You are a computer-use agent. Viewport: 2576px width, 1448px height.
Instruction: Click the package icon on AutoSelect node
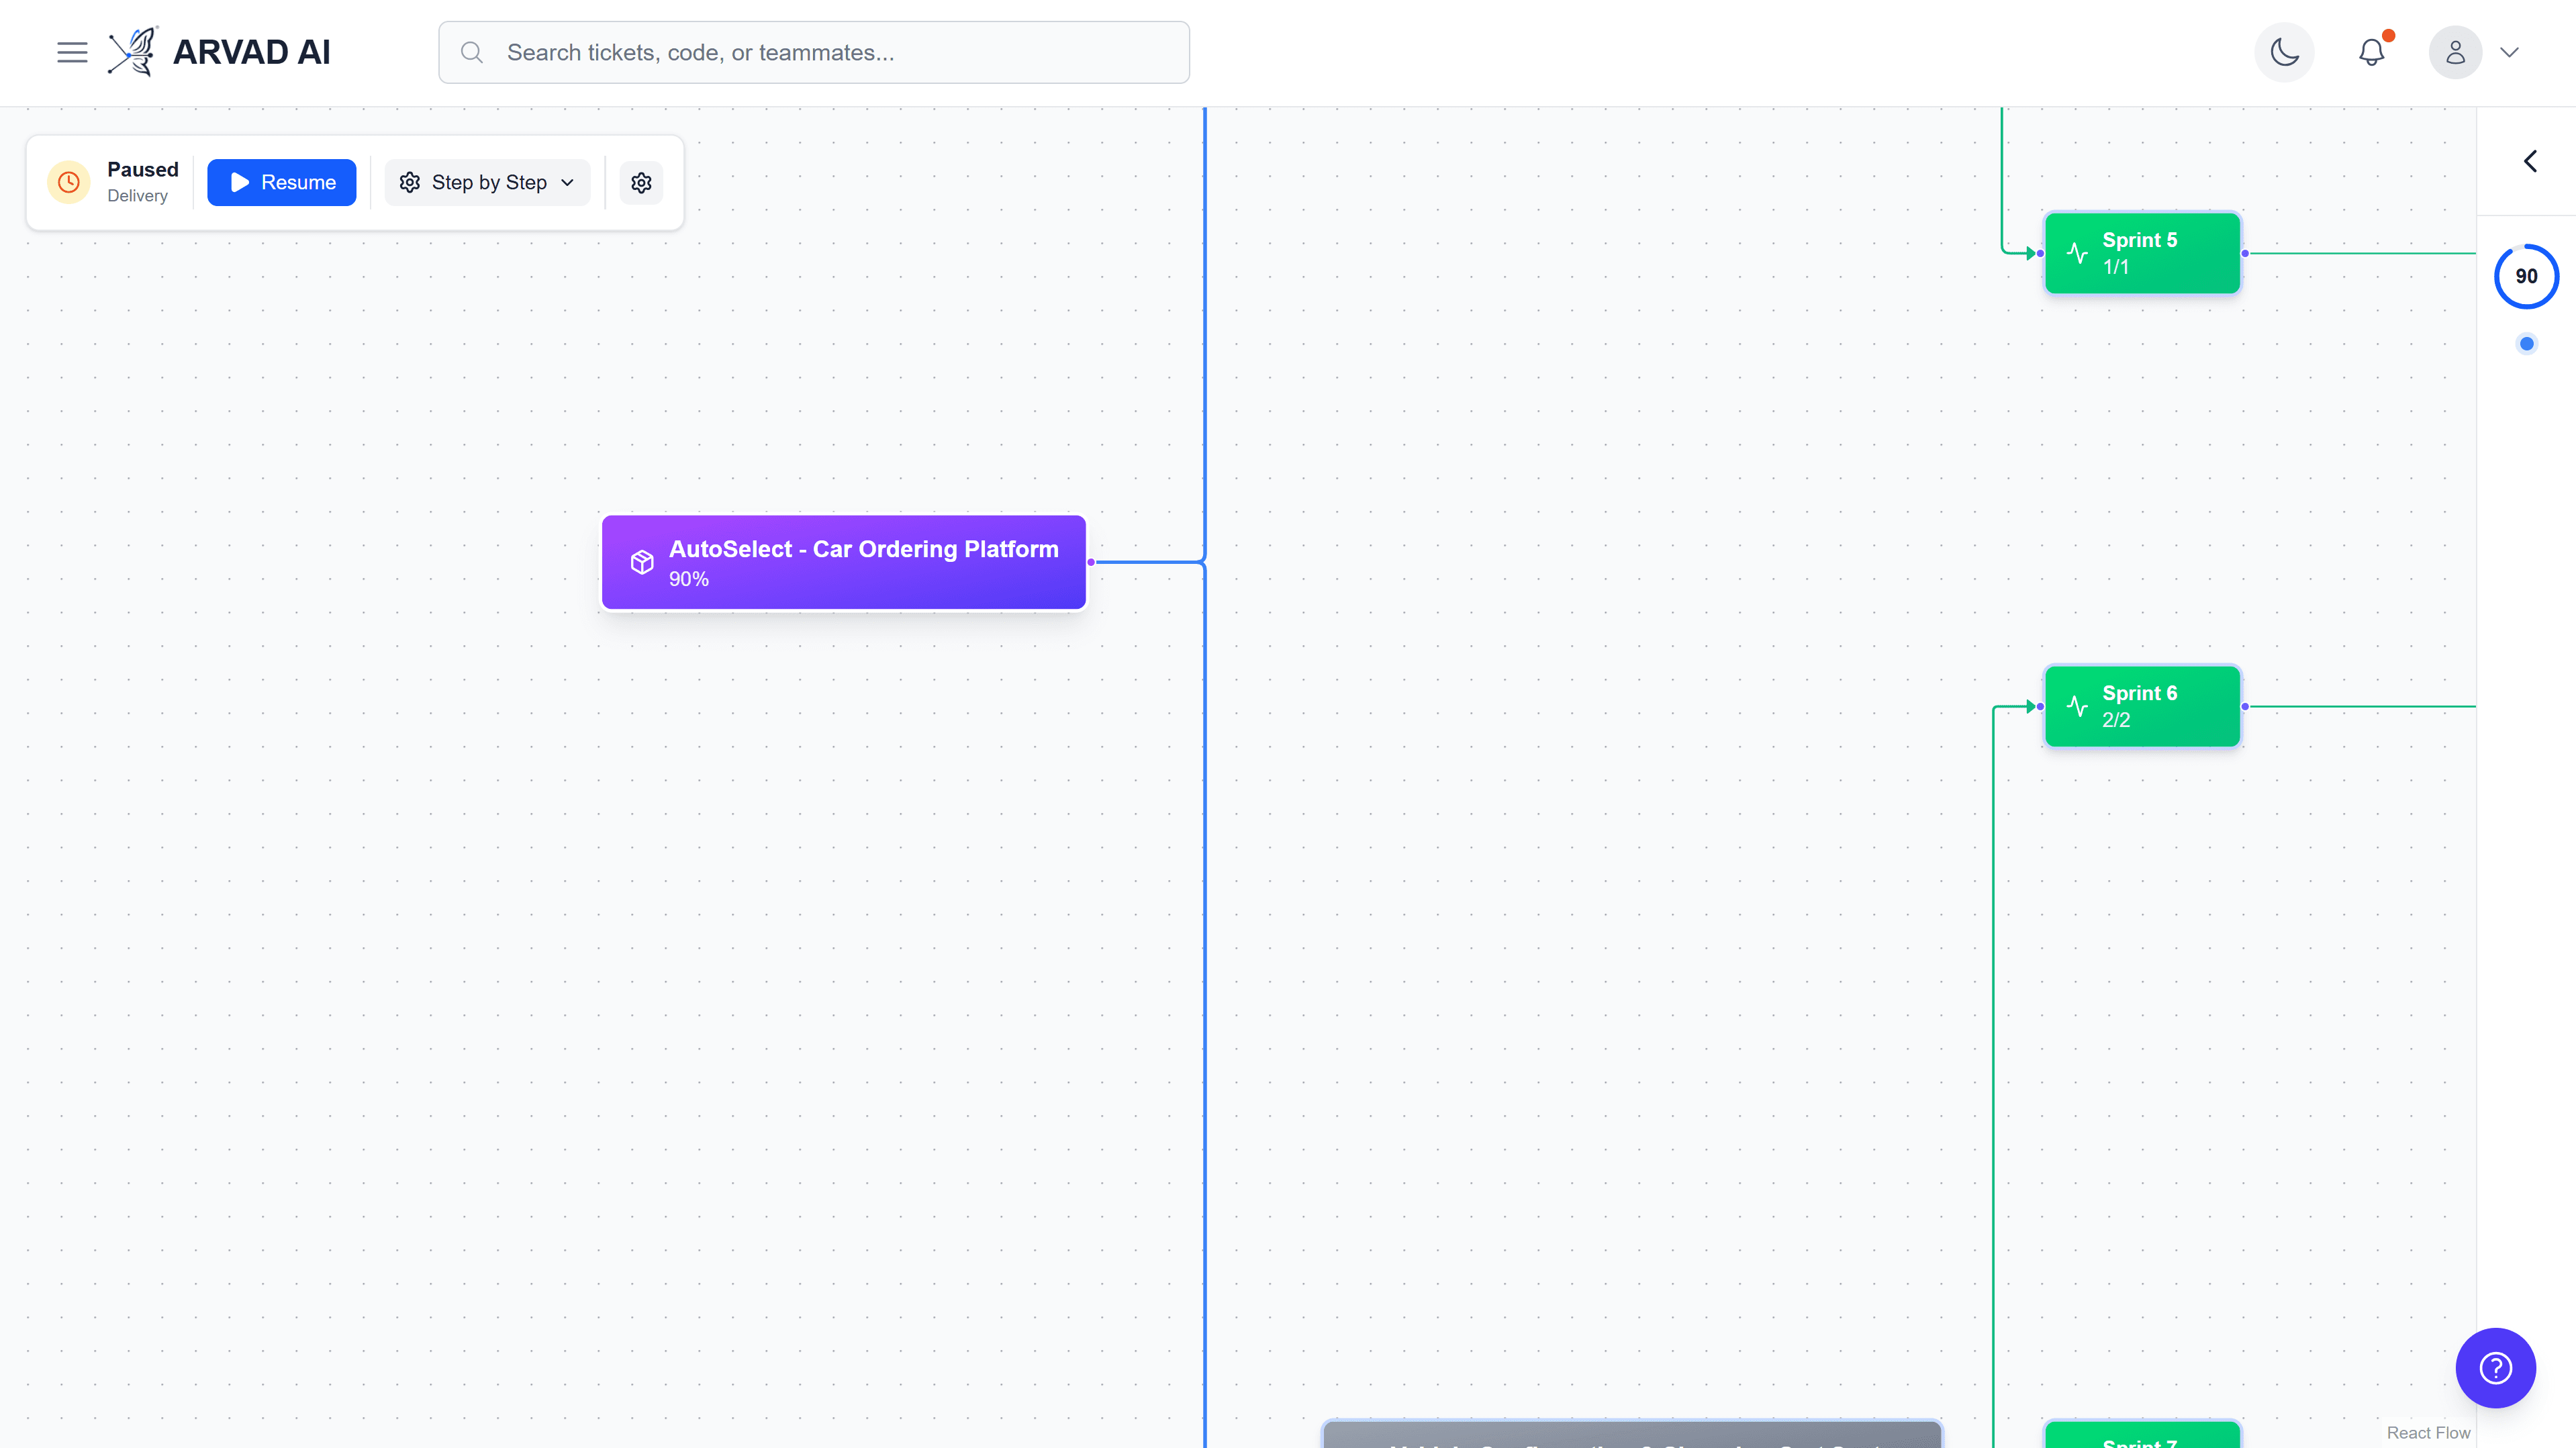[642, 562]
